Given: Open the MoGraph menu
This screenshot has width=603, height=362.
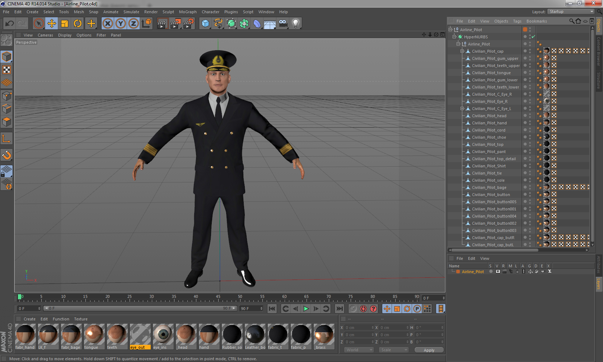Looking at the screenshot, I should coord(188,12).
